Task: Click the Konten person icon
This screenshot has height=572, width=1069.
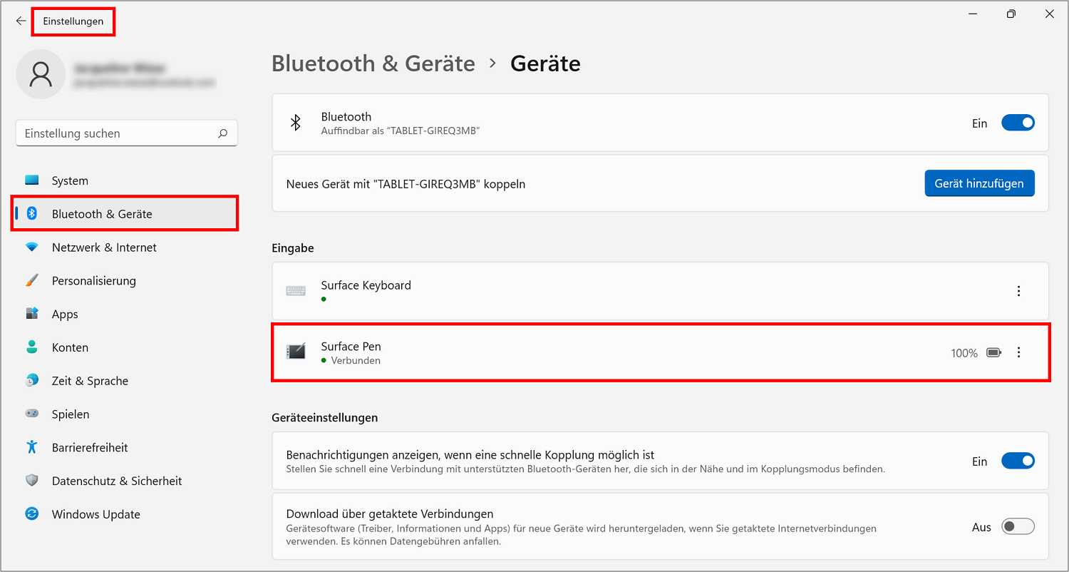Action: point(32,347)
